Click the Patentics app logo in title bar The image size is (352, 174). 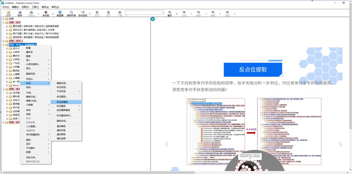click(3, 3)
